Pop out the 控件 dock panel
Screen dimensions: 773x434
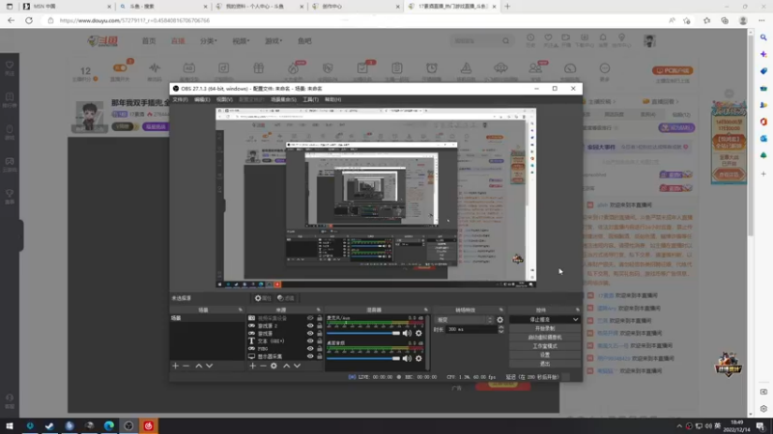point(577,310)
